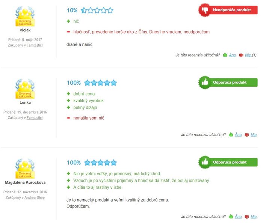Click red thumbs-down icon in Lenka's review

click(247, 135)
